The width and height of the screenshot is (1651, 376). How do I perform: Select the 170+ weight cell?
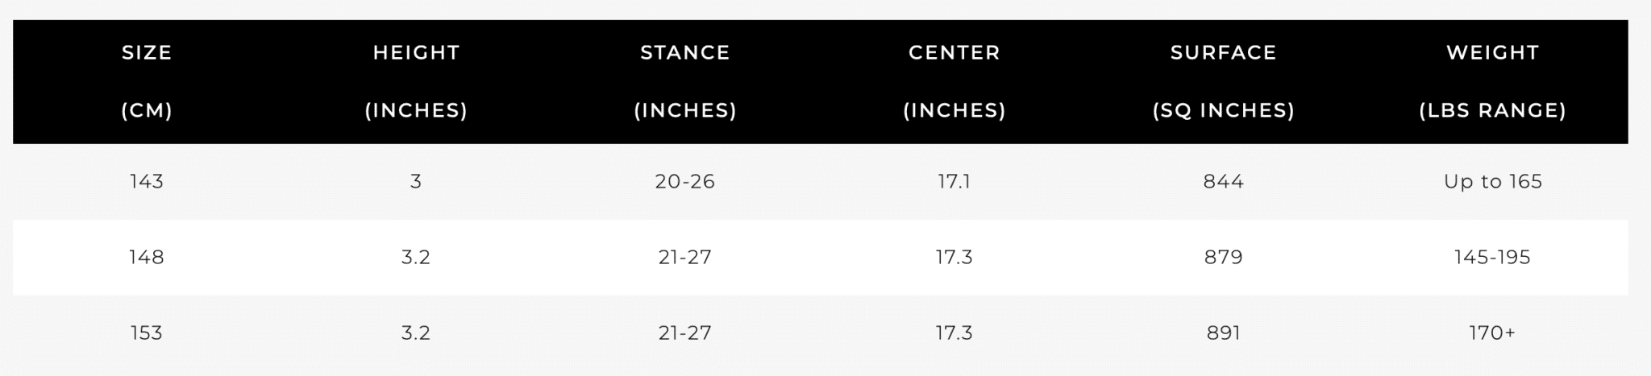click(x=1493, y=333)
